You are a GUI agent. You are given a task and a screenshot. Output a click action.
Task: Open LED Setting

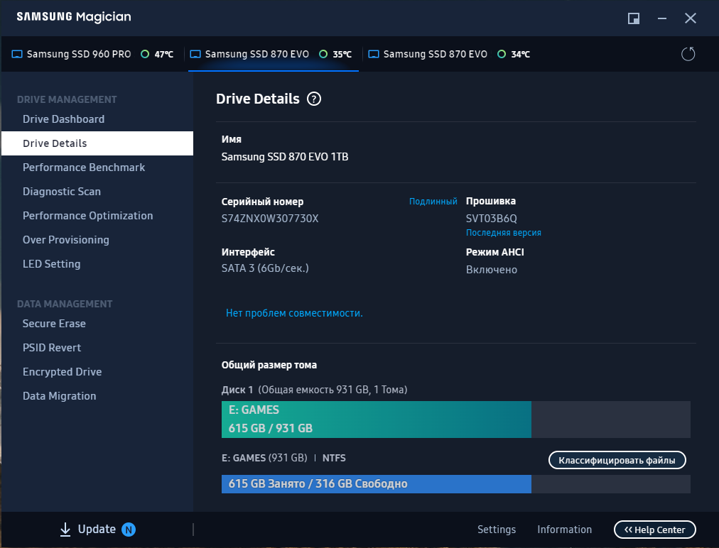(x=97, y=264)
